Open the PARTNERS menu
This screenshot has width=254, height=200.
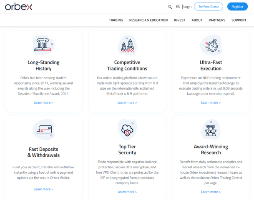pyautogui.click(x=217, y=20)
